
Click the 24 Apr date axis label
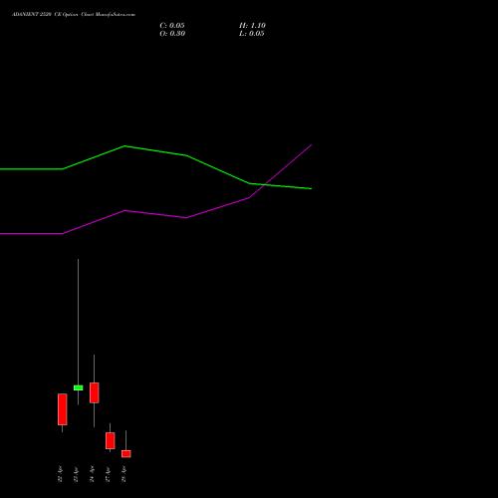(x=92, y=474)
